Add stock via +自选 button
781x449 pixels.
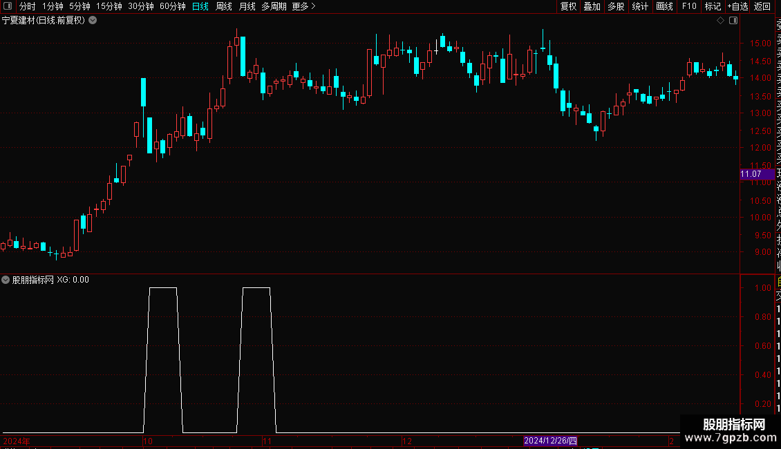pyautogui.click(x=737, y=6)
